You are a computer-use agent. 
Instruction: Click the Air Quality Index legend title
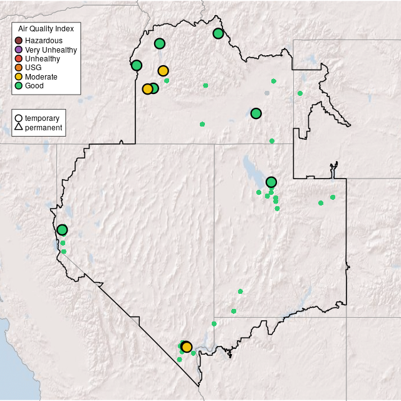[46, 29]
